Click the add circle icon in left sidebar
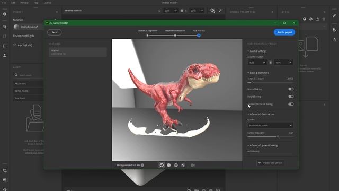The image size is (339, 191). (5, 14)
